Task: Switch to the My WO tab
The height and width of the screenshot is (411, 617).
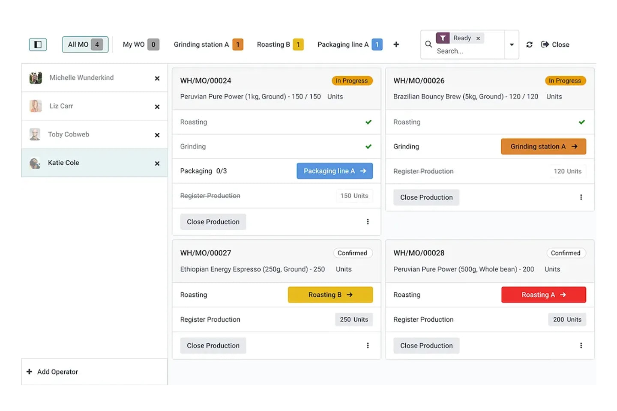Action: [141, 45]
